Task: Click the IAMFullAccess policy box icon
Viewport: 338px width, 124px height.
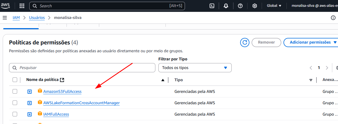Action: click(40, 114)
